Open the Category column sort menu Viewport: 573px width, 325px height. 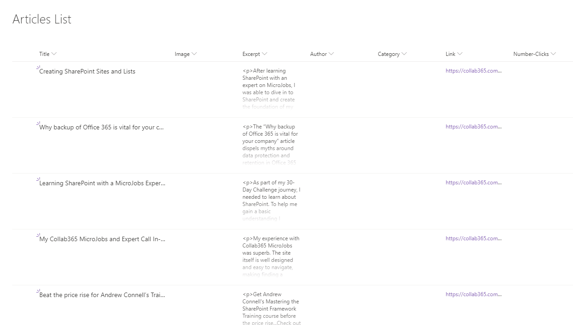(x=404, y=54)
